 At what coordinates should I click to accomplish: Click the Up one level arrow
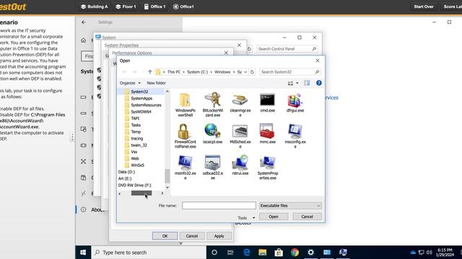tap(150, 72)
